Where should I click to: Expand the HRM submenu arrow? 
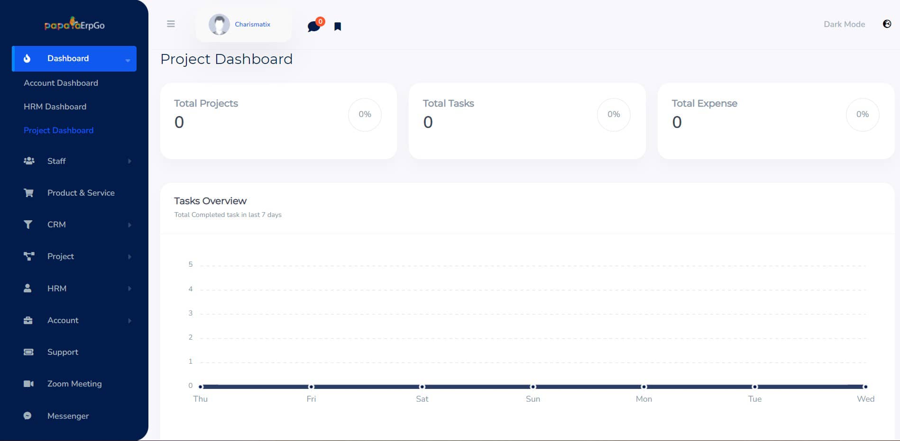129,288
